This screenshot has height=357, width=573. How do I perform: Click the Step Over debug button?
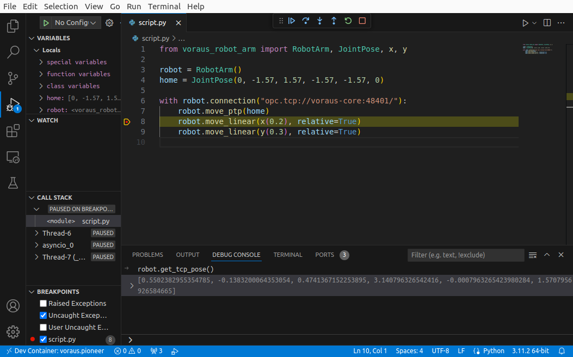pos(306,21)
